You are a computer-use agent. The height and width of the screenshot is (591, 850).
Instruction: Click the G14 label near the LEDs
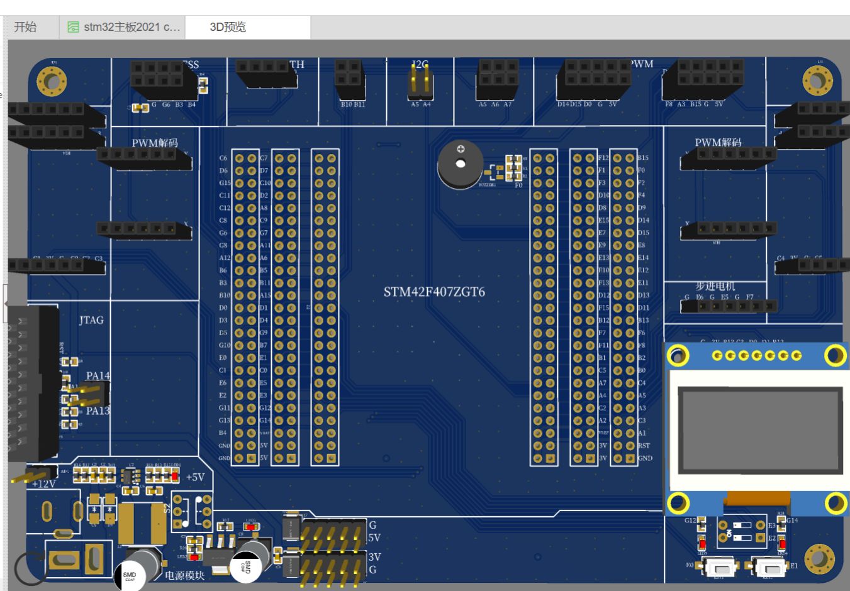click(791, 520)
